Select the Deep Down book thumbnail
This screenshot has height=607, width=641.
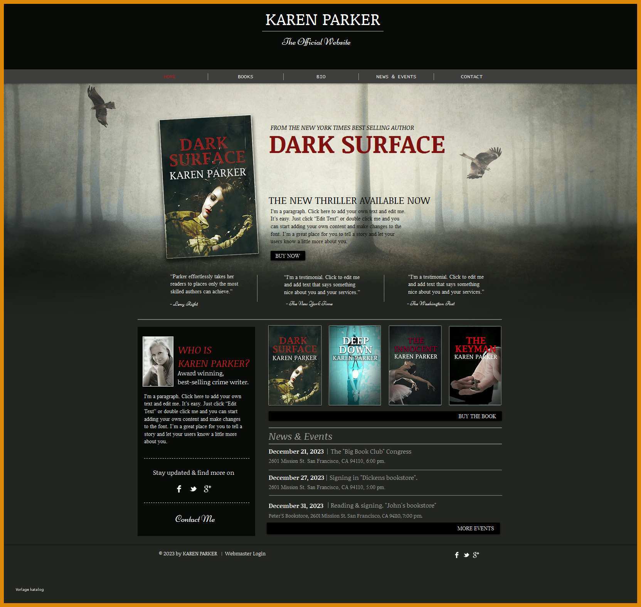tap(355, 365)
